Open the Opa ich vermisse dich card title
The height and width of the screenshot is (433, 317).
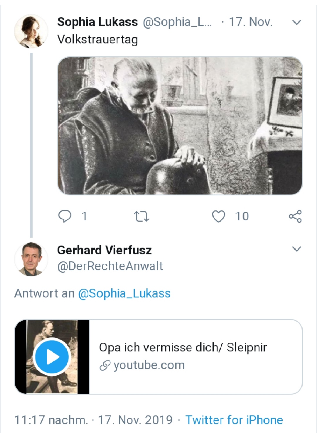click(183, 347)
